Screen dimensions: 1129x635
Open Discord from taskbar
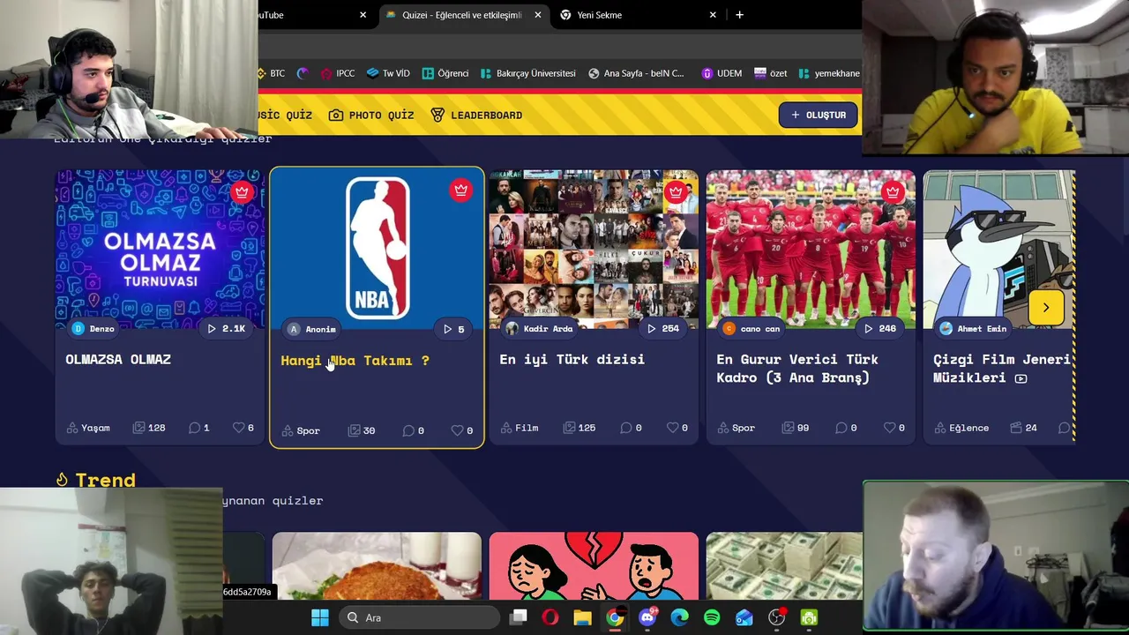(x=647, y=617)
